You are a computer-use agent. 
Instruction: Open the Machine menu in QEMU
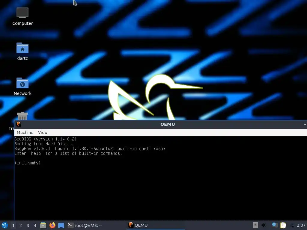(25, 132)
